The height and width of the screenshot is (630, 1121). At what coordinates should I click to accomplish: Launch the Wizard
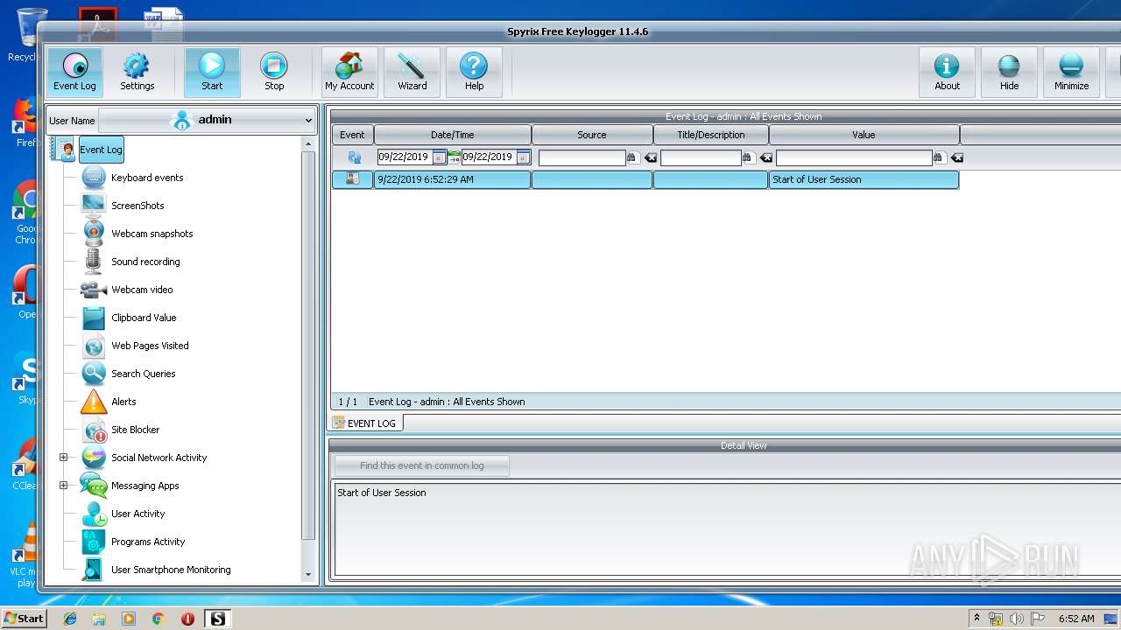click(x=412, y=72)
